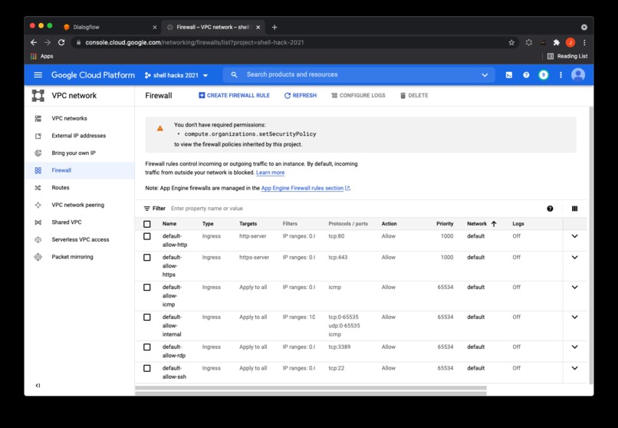
Task: Open the shell hacks 2021 project selector
Action: (x=176, y=75)
